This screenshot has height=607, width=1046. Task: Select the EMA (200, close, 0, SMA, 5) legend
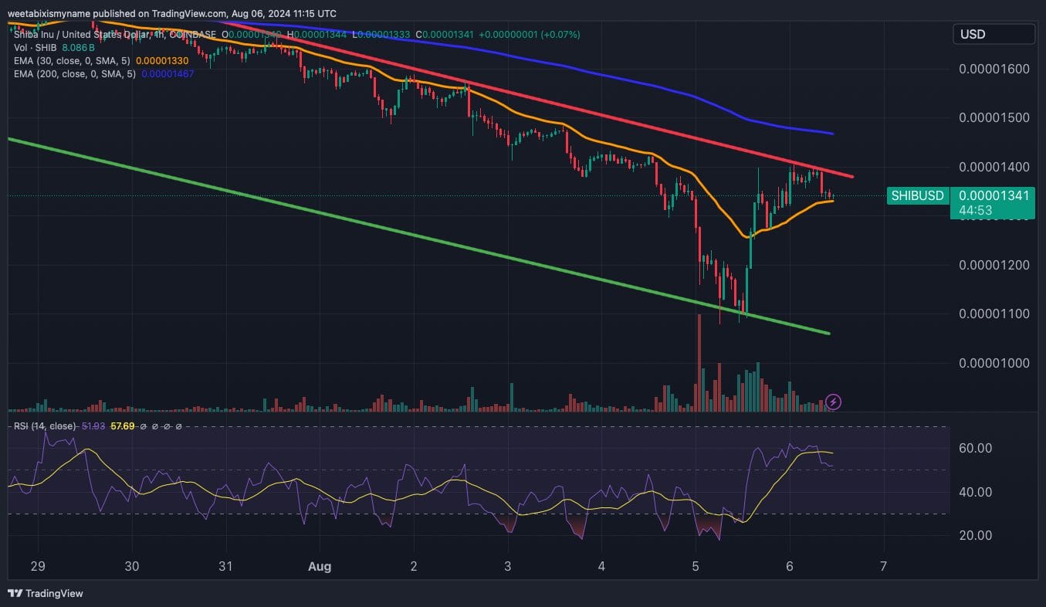tap(75, 73)
